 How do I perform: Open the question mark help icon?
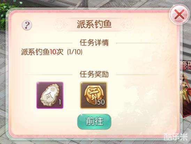[27, 25]
